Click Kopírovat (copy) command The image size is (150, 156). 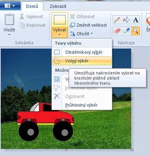[x=32, y=25]
